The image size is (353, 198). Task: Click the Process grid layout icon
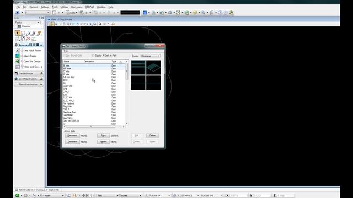[31, 45]
